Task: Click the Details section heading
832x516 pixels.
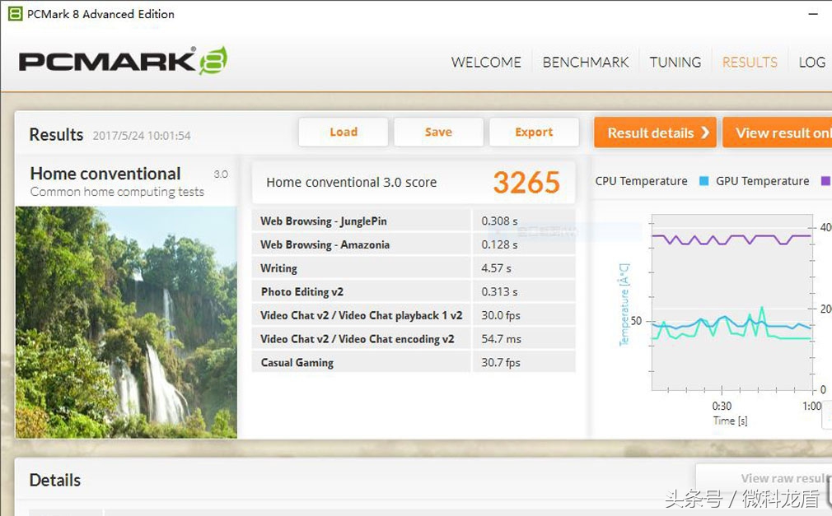Action: pos(55,480)
